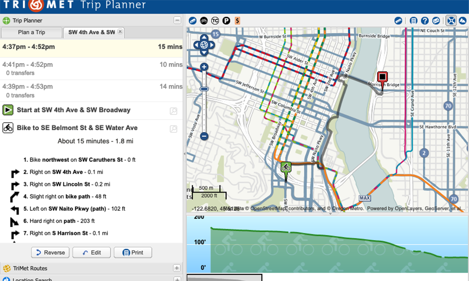Show Park & Ride locations with P icon
This screenshot has width=469, height=281.
226,21
